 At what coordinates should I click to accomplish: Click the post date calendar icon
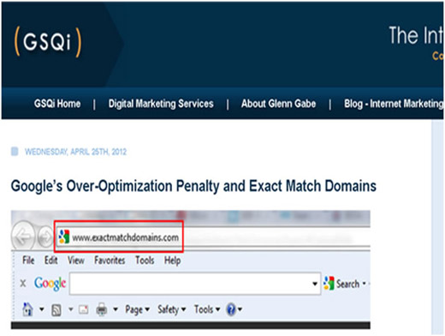(x=15, y=152)
